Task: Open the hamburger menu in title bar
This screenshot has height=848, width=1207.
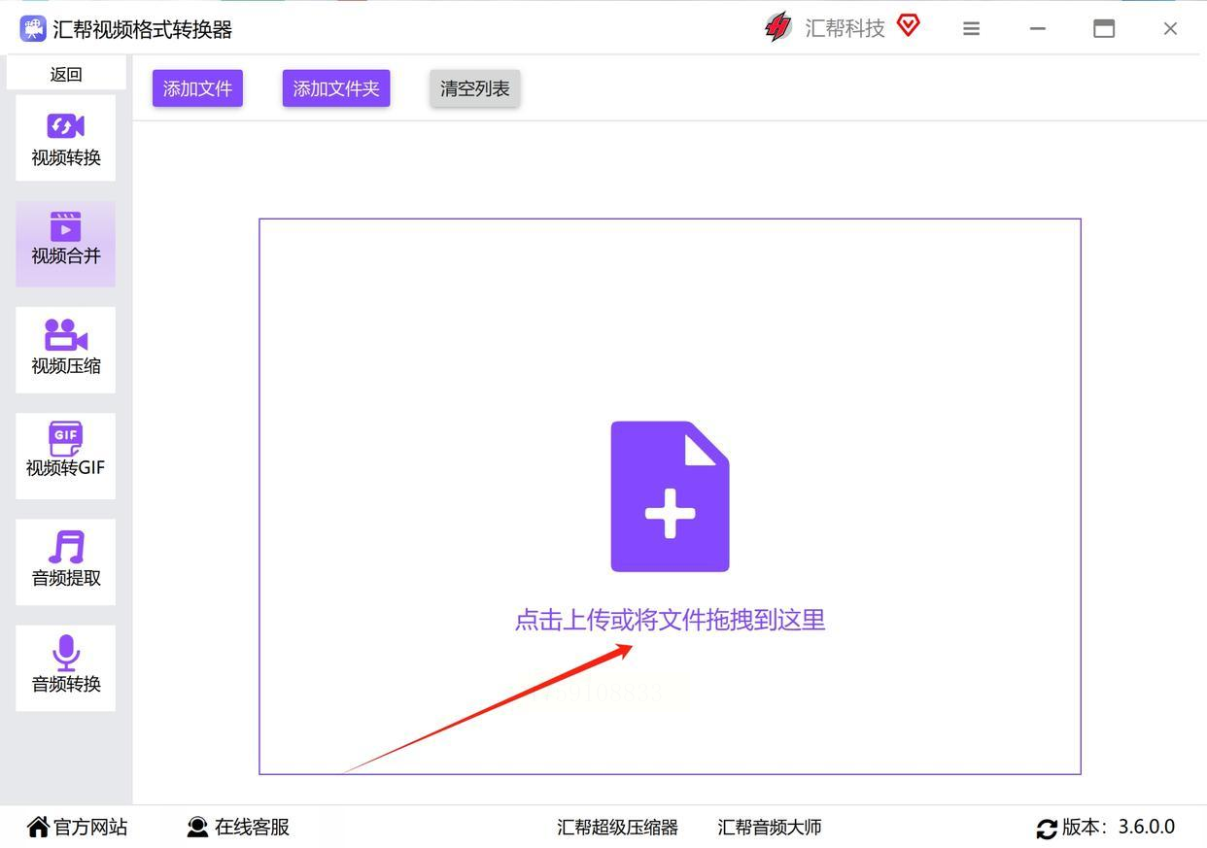Action: pos(971,29)
